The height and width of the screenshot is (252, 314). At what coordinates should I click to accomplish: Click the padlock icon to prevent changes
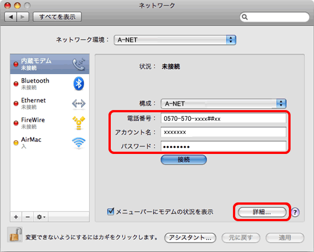pos(15,234)
